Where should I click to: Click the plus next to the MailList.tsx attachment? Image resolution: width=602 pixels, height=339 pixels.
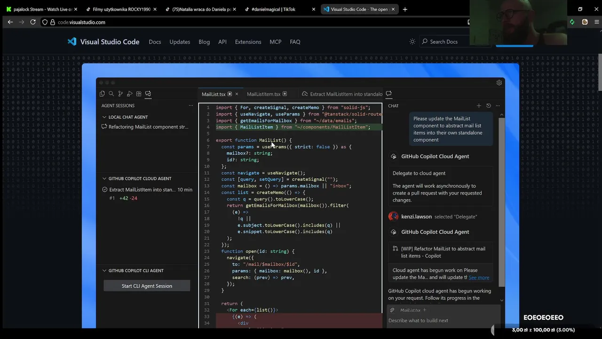point(424,310)
